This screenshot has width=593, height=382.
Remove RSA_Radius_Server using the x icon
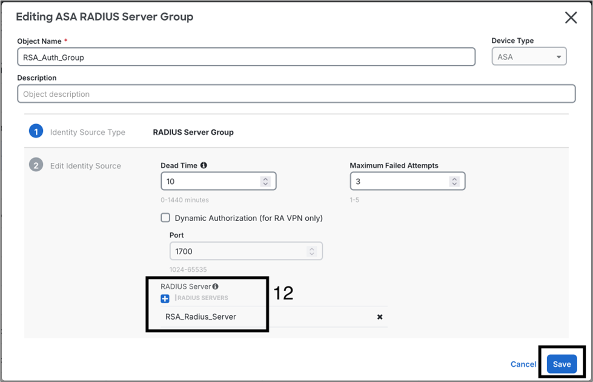(380, 317)
